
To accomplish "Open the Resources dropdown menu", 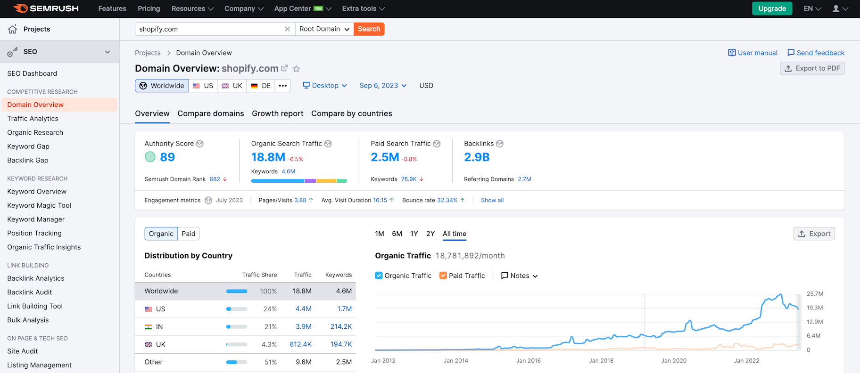I will point(193,8).
